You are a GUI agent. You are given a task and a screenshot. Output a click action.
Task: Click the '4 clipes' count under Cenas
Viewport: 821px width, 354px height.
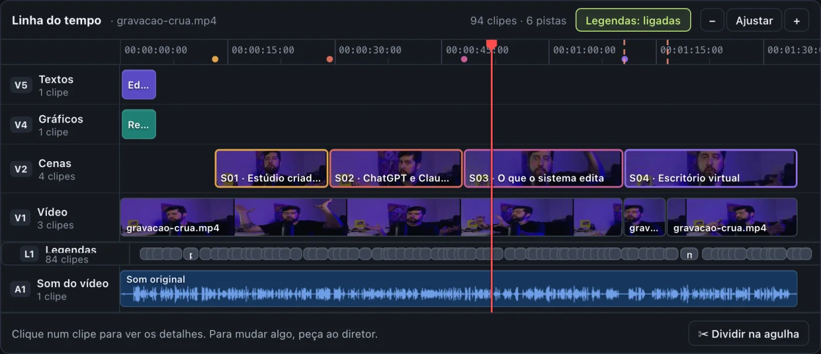(57, 176)
